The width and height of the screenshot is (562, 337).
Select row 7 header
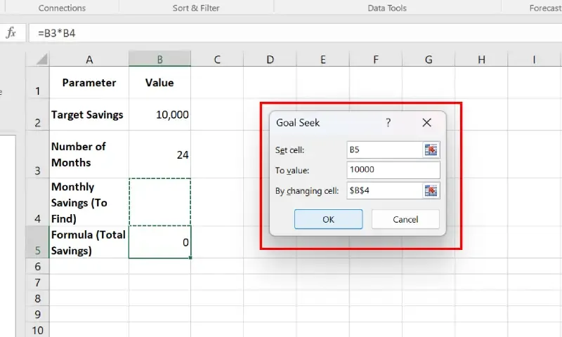(38, 282)
